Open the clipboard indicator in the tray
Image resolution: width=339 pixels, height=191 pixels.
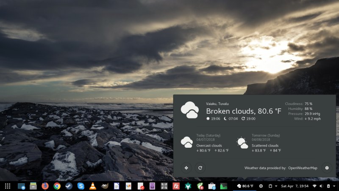tap(270, 186)
